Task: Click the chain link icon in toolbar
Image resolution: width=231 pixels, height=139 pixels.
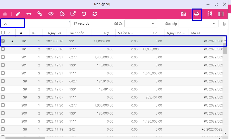Action: (40, 14)
